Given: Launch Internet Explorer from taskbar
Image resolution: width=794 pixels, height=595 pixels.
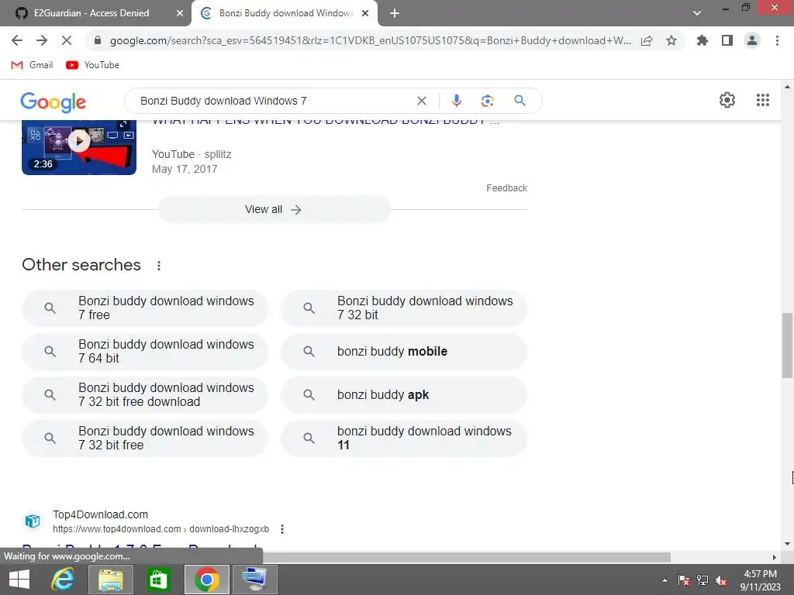Looking at the screenshot, I should pyautogui.click(x=62, y=580).
